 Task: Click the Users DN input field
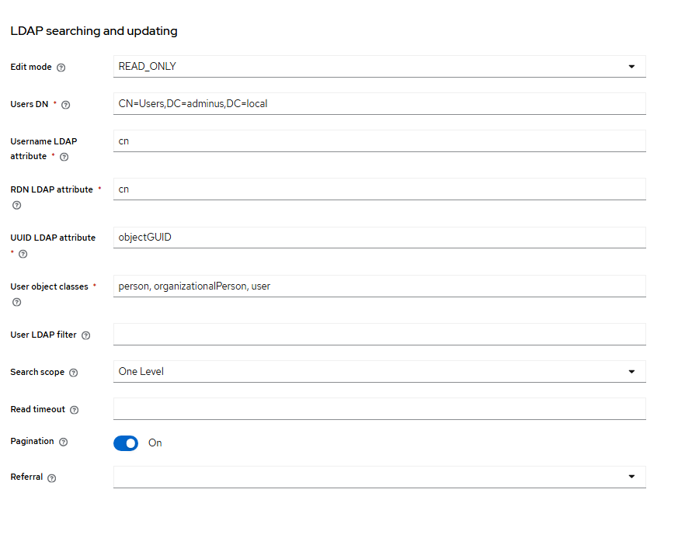(379, 104)
